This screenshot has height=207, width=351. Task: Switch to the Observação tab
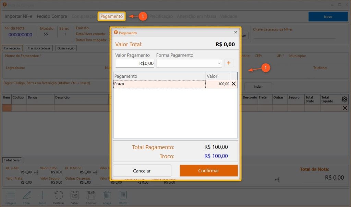point(66,48)
